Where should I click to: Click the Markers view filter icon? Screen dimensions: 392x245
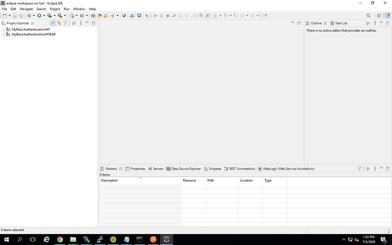point(359,169)
